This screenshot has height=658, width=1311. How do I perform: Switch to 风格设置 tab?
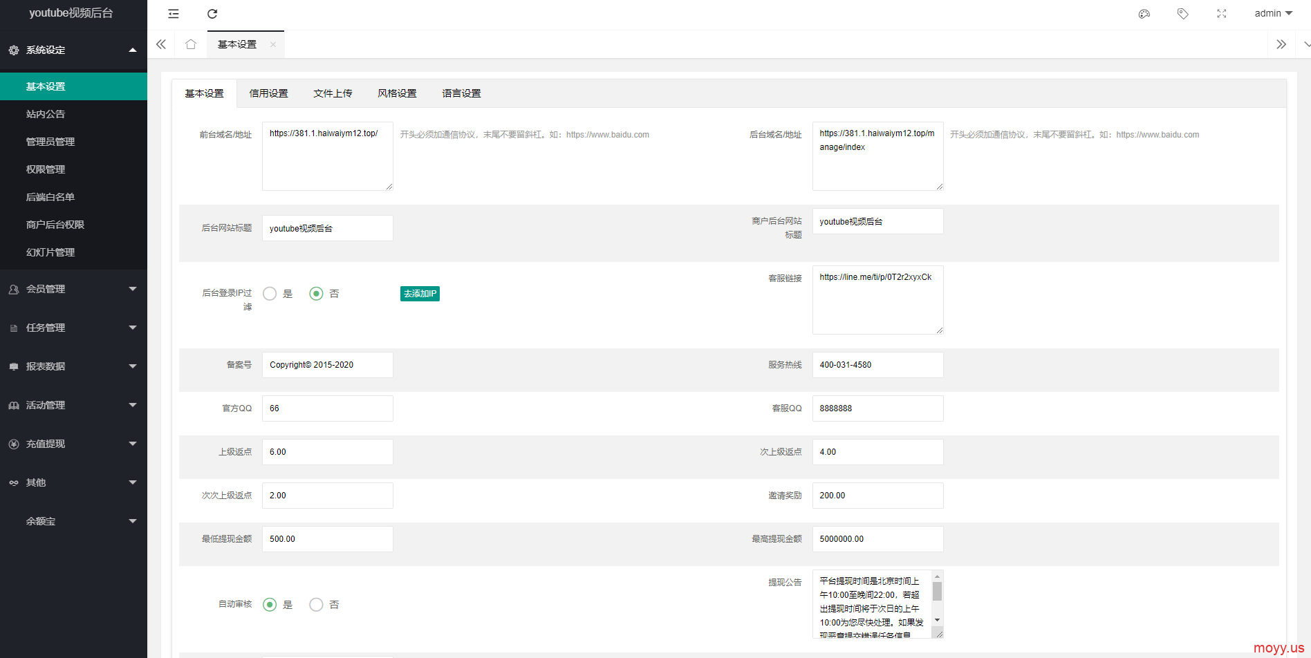pos(397,93)
